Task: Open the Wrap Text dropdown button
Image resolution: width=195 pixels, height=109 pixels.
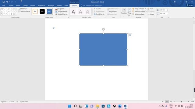Action: (x=129, y=12)
